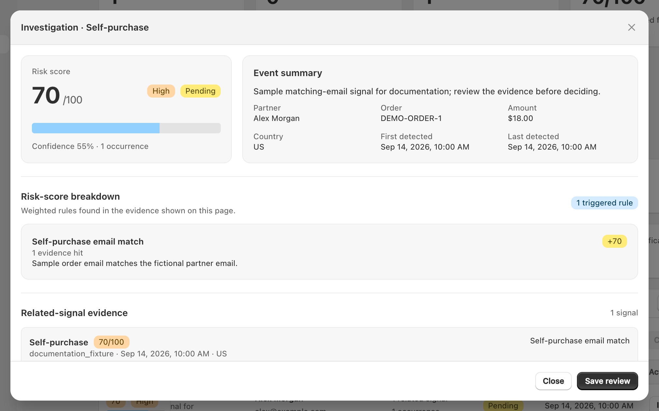Click the '1 signal' count label

coord(624,313)
